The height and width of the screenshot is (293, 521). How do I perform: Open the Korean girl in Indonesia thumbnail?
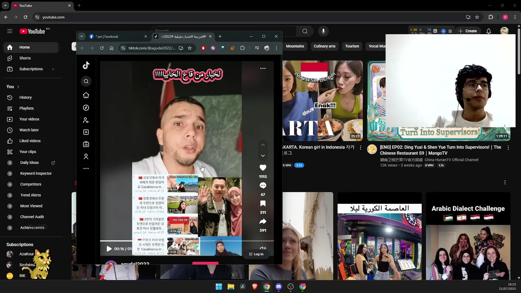pyautogui.click(x=322, y=101)
